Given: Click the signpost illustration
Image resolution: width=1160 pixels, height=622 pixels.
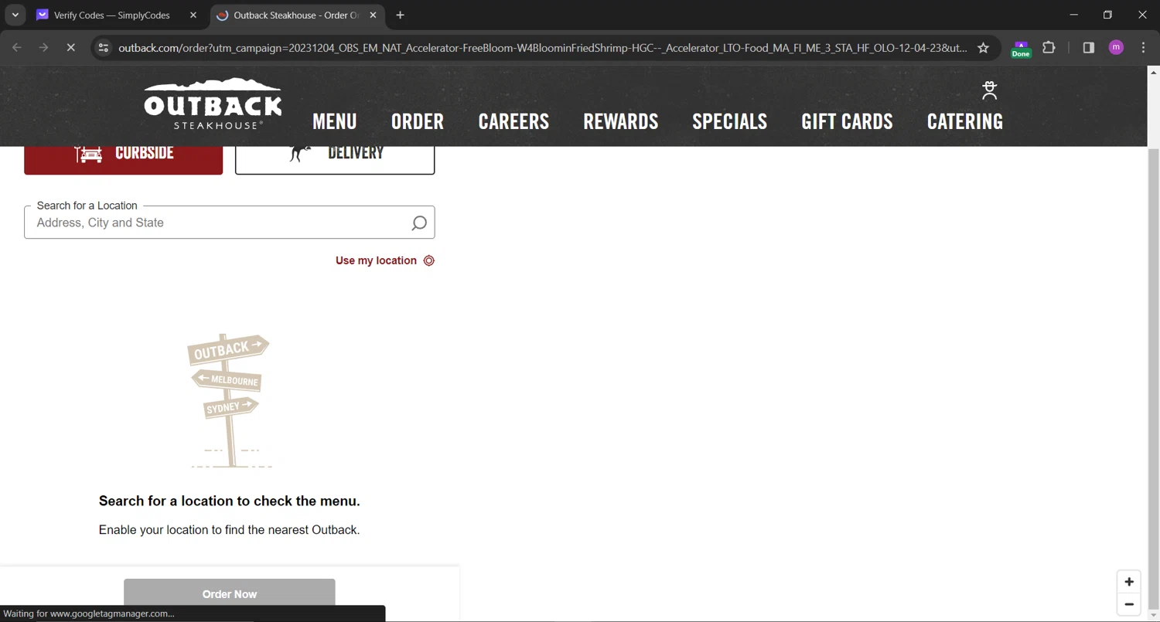Looking at the screenshot, I should (x=230, y=401).
